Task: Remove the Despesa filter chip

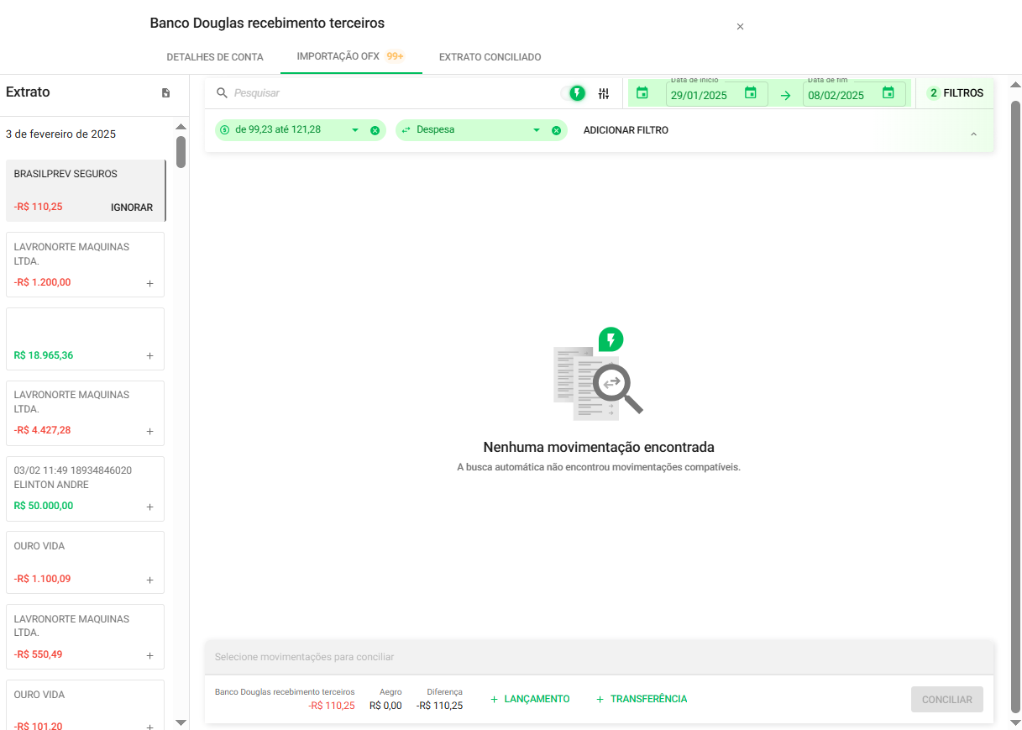Action: (556, 130)
